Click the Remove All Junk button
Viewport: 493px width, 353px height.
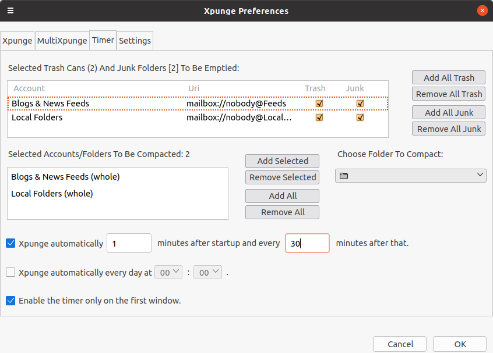[449, 129]
